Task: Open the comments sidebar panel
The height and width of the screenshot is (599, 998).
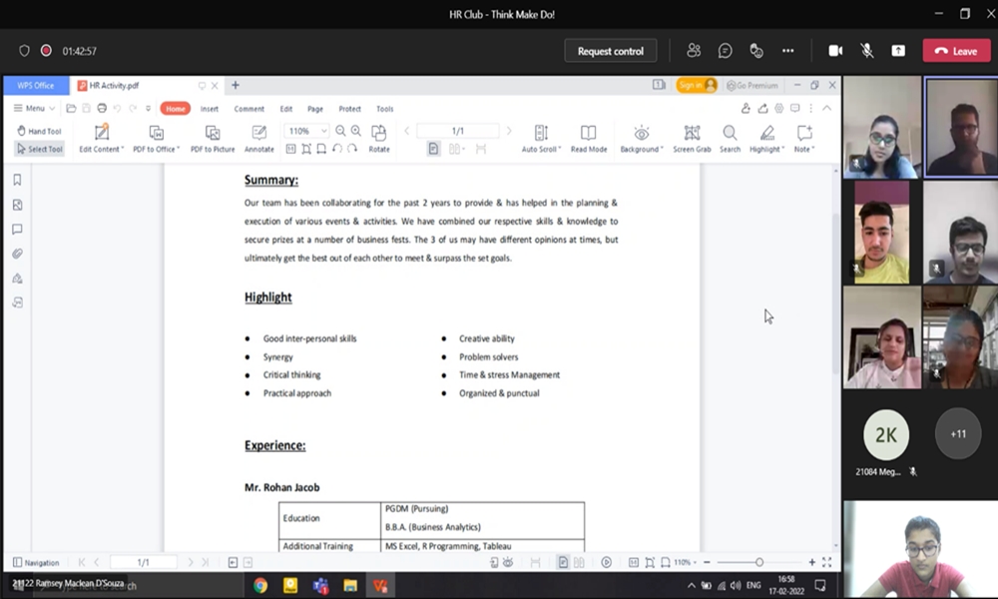Action: [17, 230]
